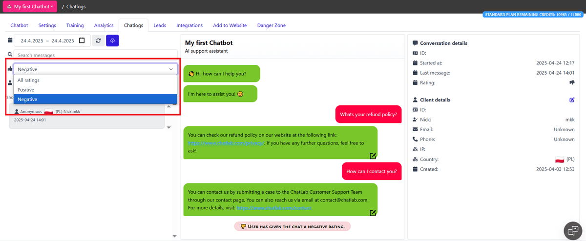Click the blue cloud download export button
This screenshot has width=586, height=241.
(112, 41)
